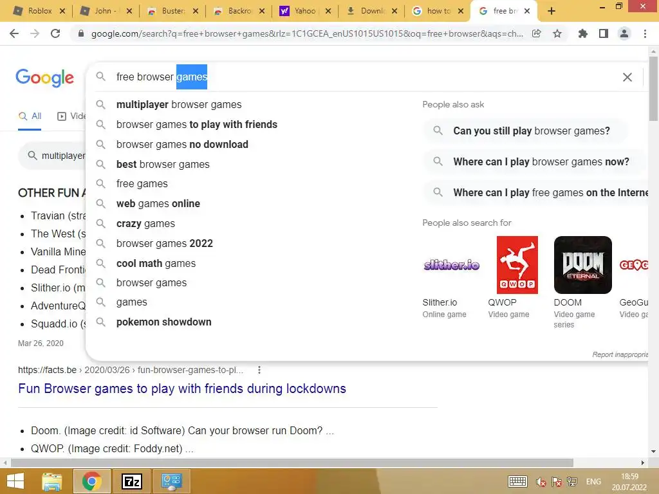Open the Extensions puzzle icon
Viewport: 659px width, 494px height.
582,33
